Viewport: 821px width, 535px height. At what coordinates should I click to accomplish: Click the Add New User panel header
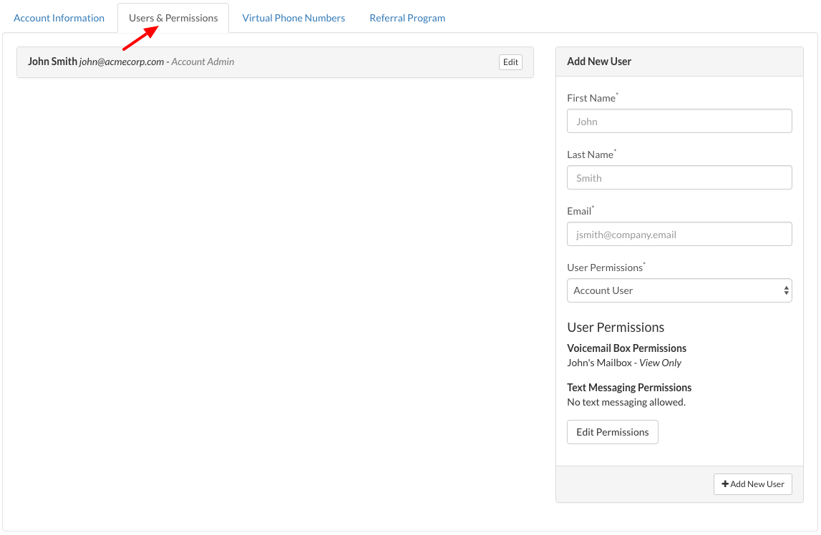599,62
